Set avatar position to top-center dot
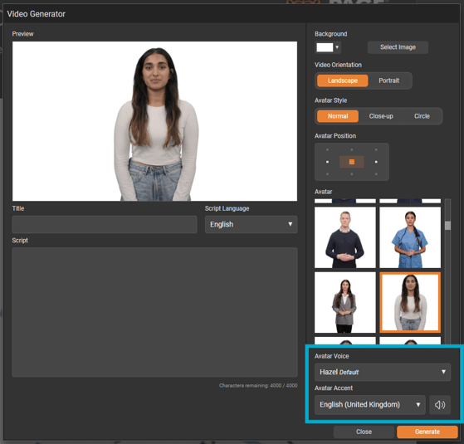Viewport: 464px width, 444px height. tap(352, 149)
